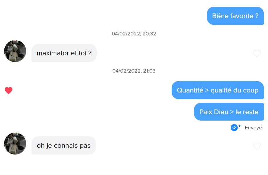Open the profile picture beside "oh je connais pas"
The width and height of the screenshot is (268, 175).
15,143
